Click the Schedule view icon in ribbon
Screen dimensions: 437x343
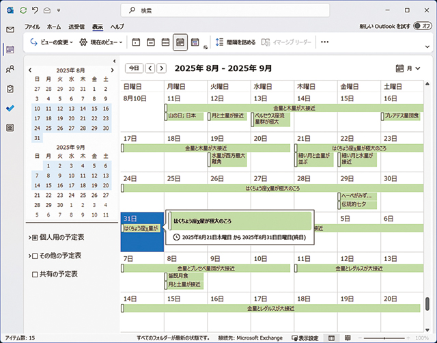(195, 42)
